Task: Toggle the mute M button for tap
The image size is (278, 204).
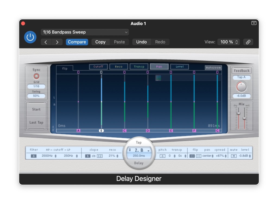Action: click(x=234, y=156)
